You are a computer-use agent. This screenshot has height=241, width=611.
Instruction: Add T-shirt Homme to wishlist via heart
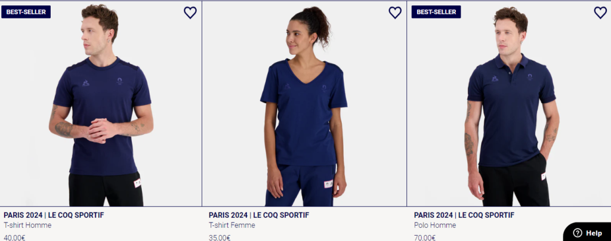point(190,13)
